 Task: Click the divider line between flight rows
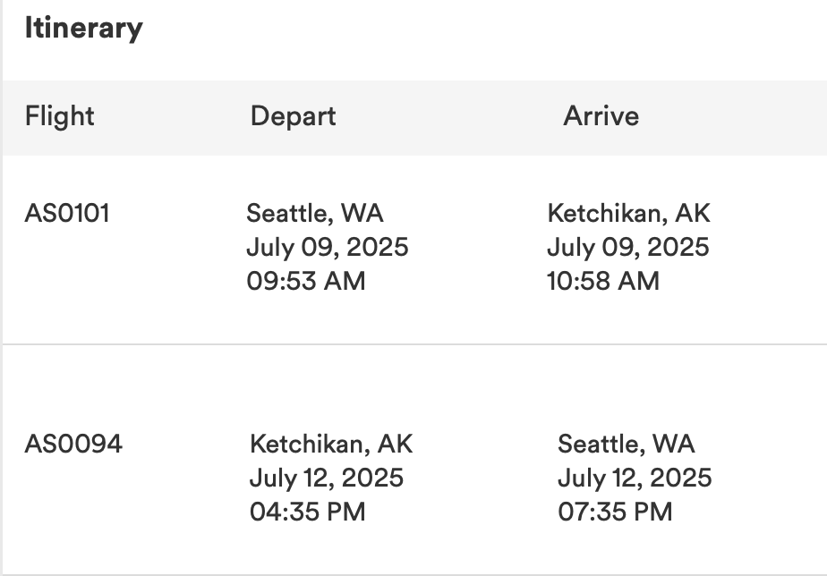pyautogui.click(x=414, y=344)
